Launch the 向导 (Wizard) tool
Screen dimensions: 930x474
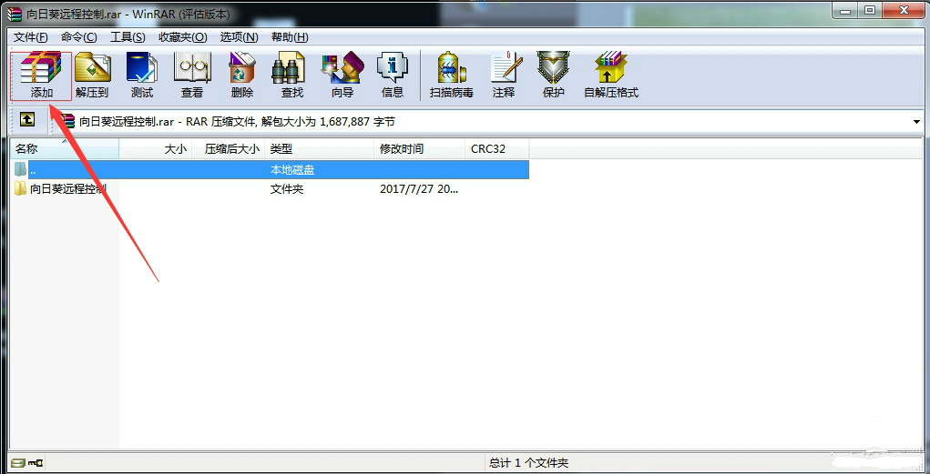[x=342, y=76]
